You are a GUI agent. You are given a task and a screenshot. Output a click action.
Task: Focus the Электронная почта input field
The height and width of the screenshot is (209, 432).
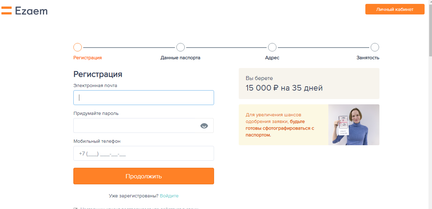click(x=144, y=98)
